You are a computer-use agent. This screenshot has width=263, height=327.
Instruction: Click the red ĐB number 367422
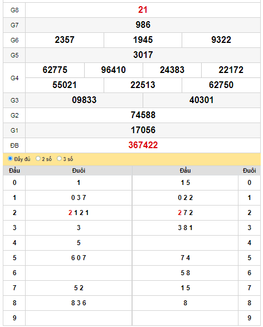pos(143,145)
